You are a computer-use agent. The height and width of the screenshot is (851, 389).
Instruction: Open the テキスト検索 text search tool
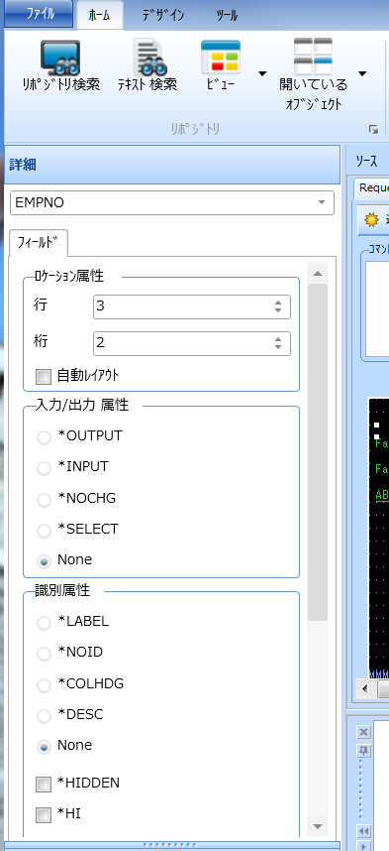(x=147, y=65)
